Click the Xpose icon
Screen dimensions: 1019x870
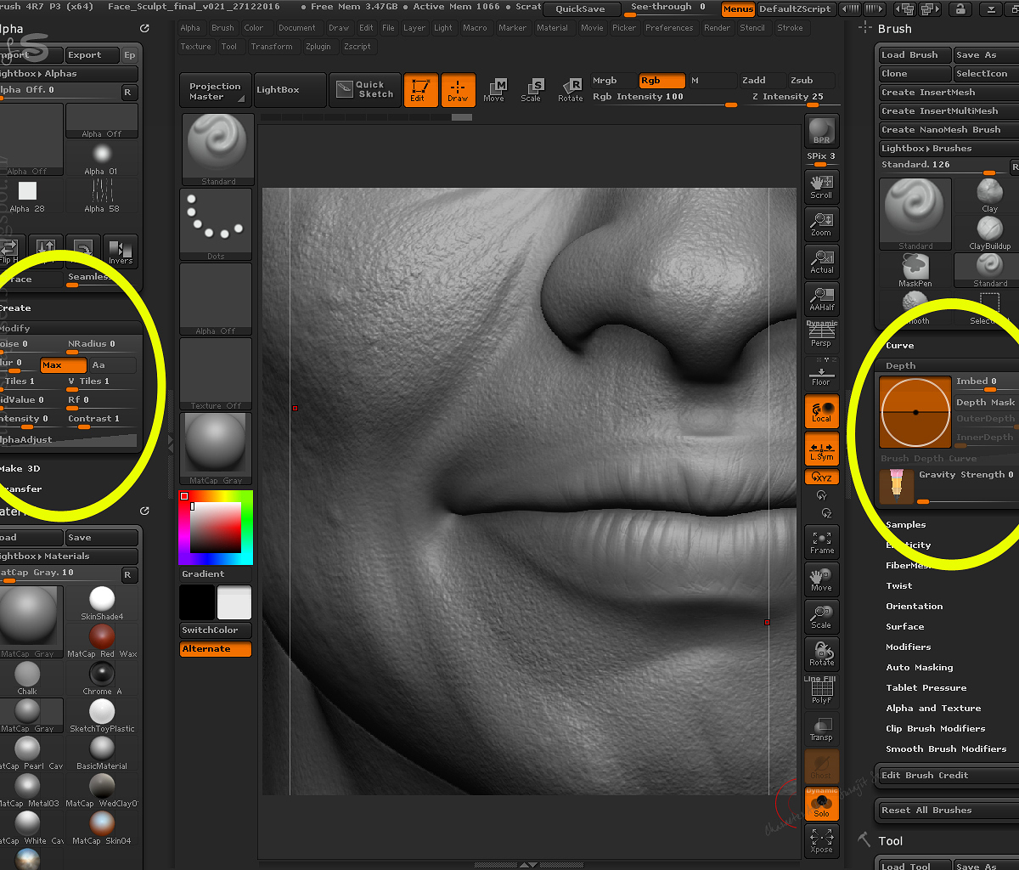tap(821, 839)
